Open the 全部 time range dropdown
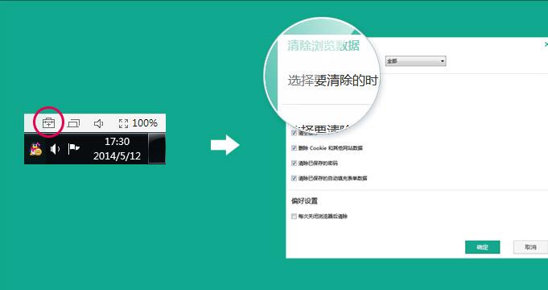This screenshot has width=548, height=290. tap(415, 61)
